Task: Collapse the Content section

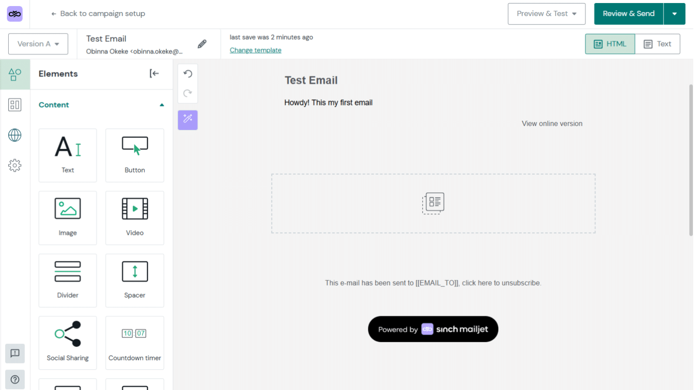Action: pyautogui.click(x=162, y=105)
